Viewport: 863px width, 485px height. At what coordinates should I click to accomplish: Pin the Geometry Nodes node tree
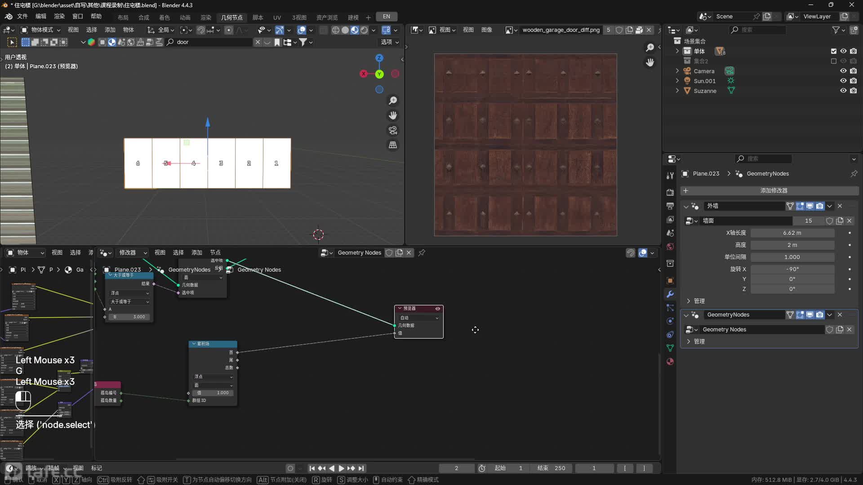(422, 253)
